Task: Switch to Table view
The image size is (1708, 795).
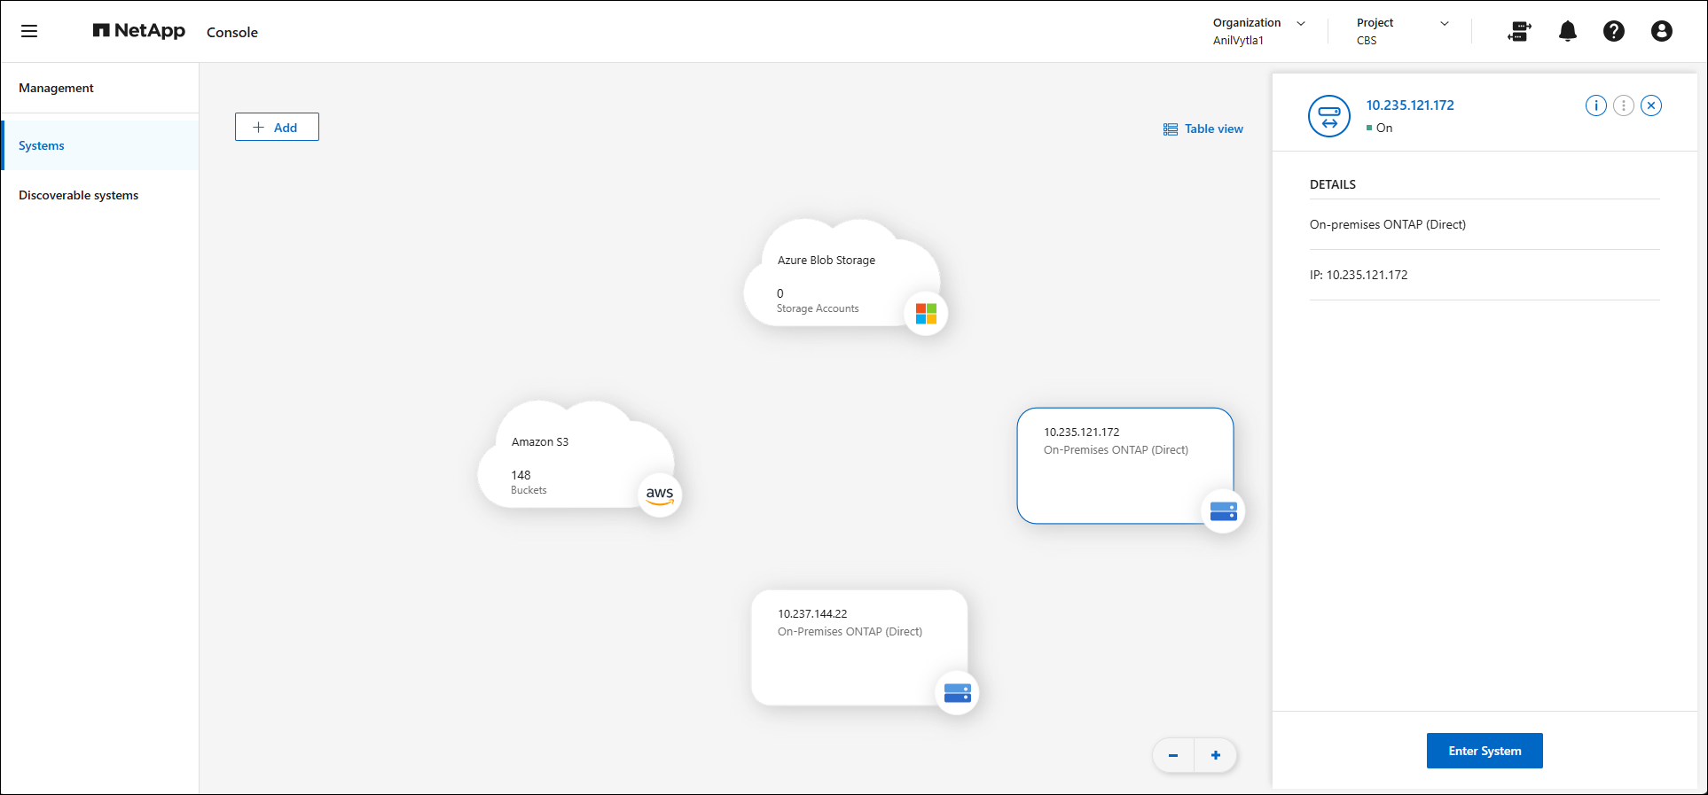Action: [1203, 129]
